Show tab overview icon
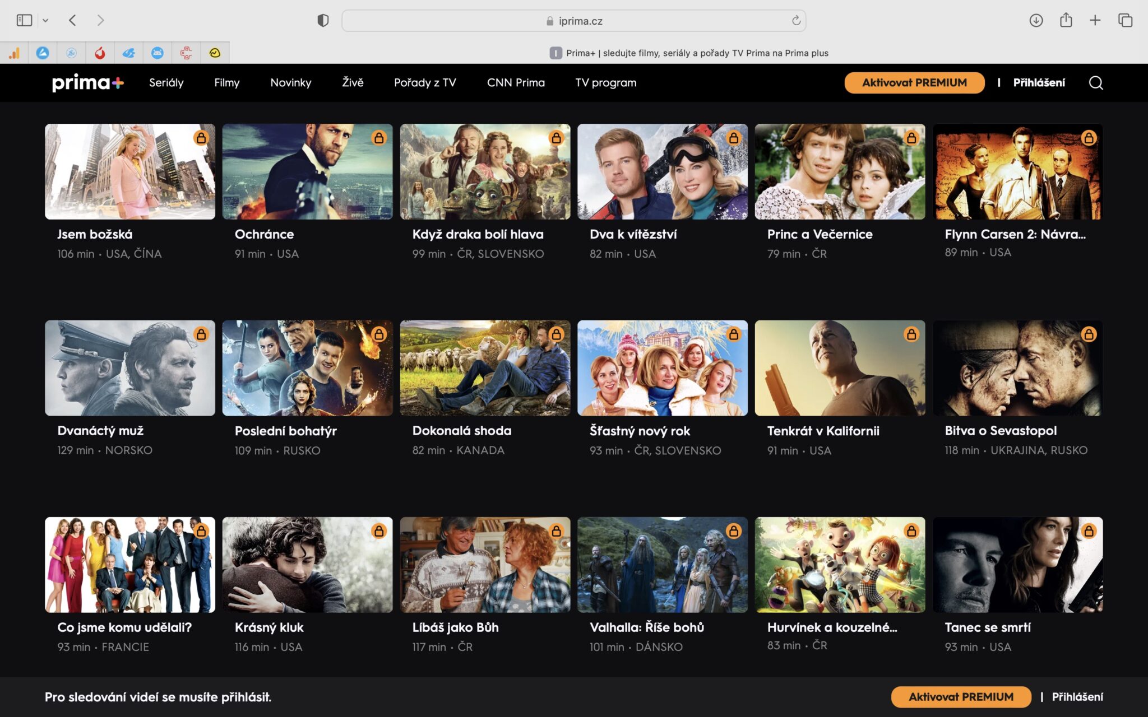The width and height of the screenshot is (1148, 717). pyautogui.click(x=1125, y=21)
